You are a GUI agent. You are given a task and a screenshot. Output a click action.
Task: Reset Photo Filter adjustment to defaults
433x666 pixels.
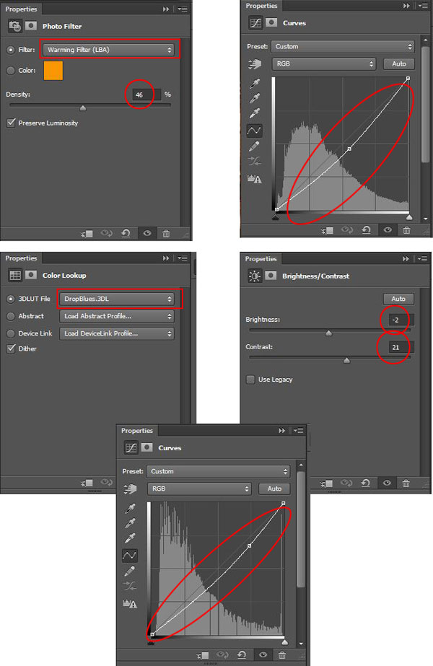(x=126, y=233)
